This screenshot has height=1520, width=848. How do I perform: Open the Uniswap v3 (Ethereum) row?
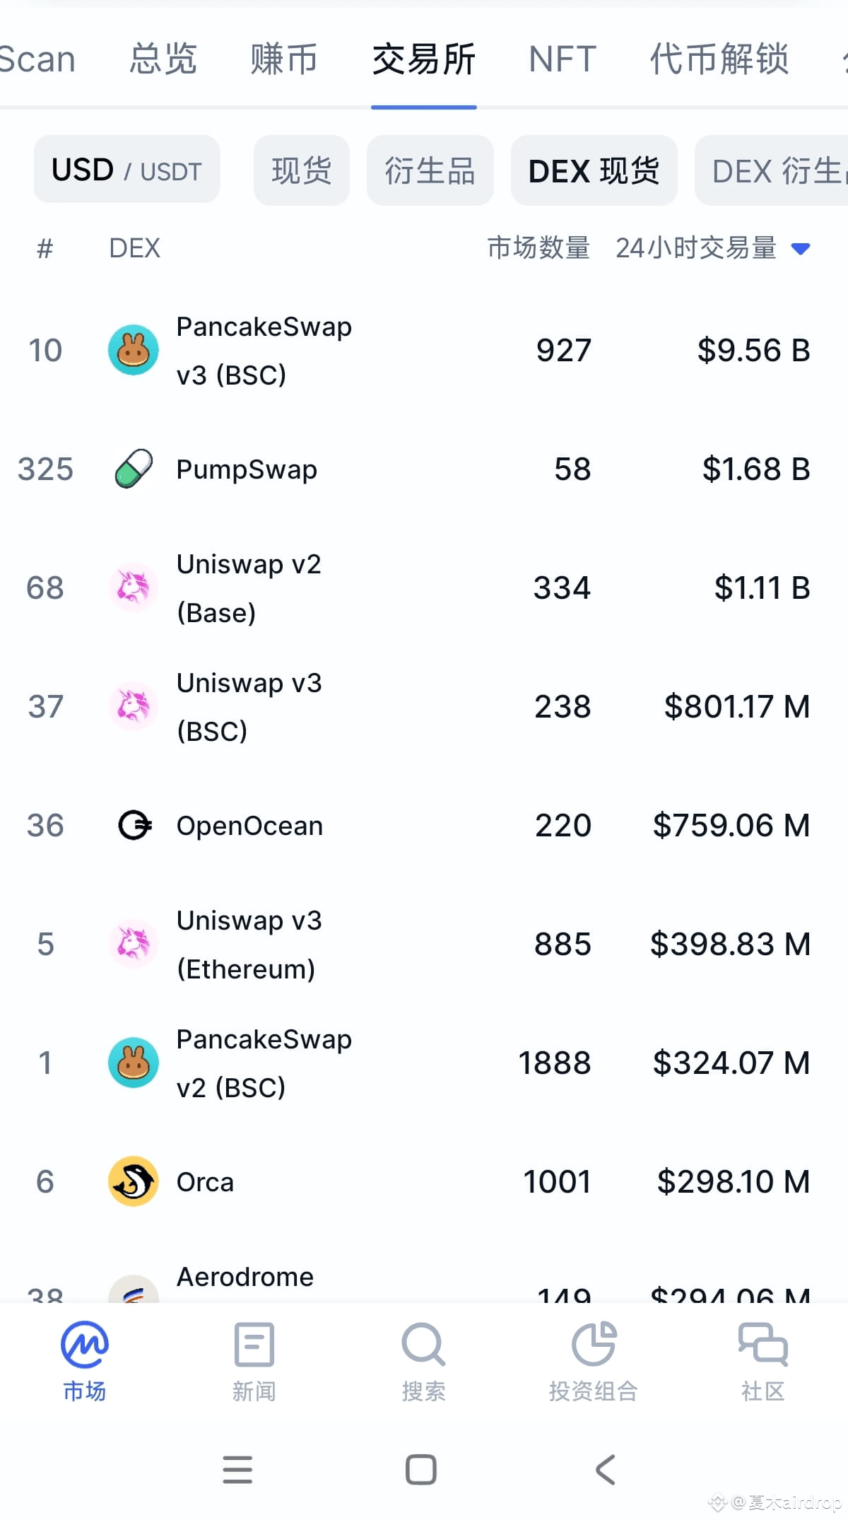point(424,944)
